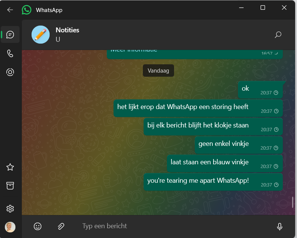
Task: Open the Status updates tab
Action: coord(10,72)
